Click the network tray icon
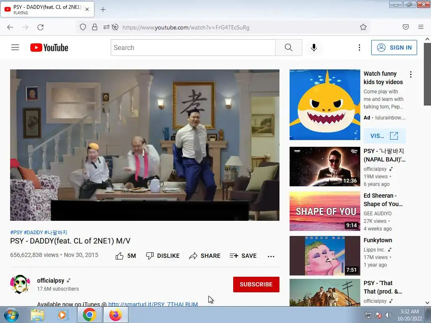Image resolution: width=431 pixels, height=323 pixels. pos(368,315)
